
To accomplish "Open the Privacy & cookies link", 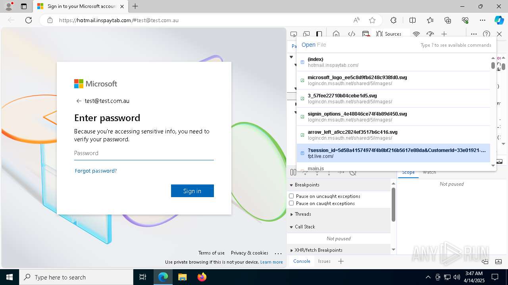I will (x=250, y=253).
